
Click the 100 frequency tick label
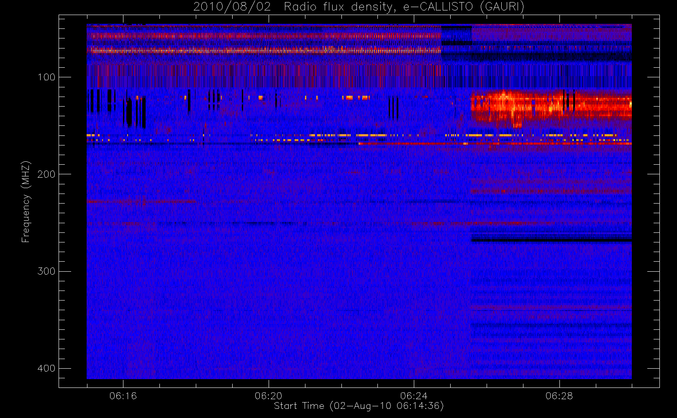[x=46, y=77]
